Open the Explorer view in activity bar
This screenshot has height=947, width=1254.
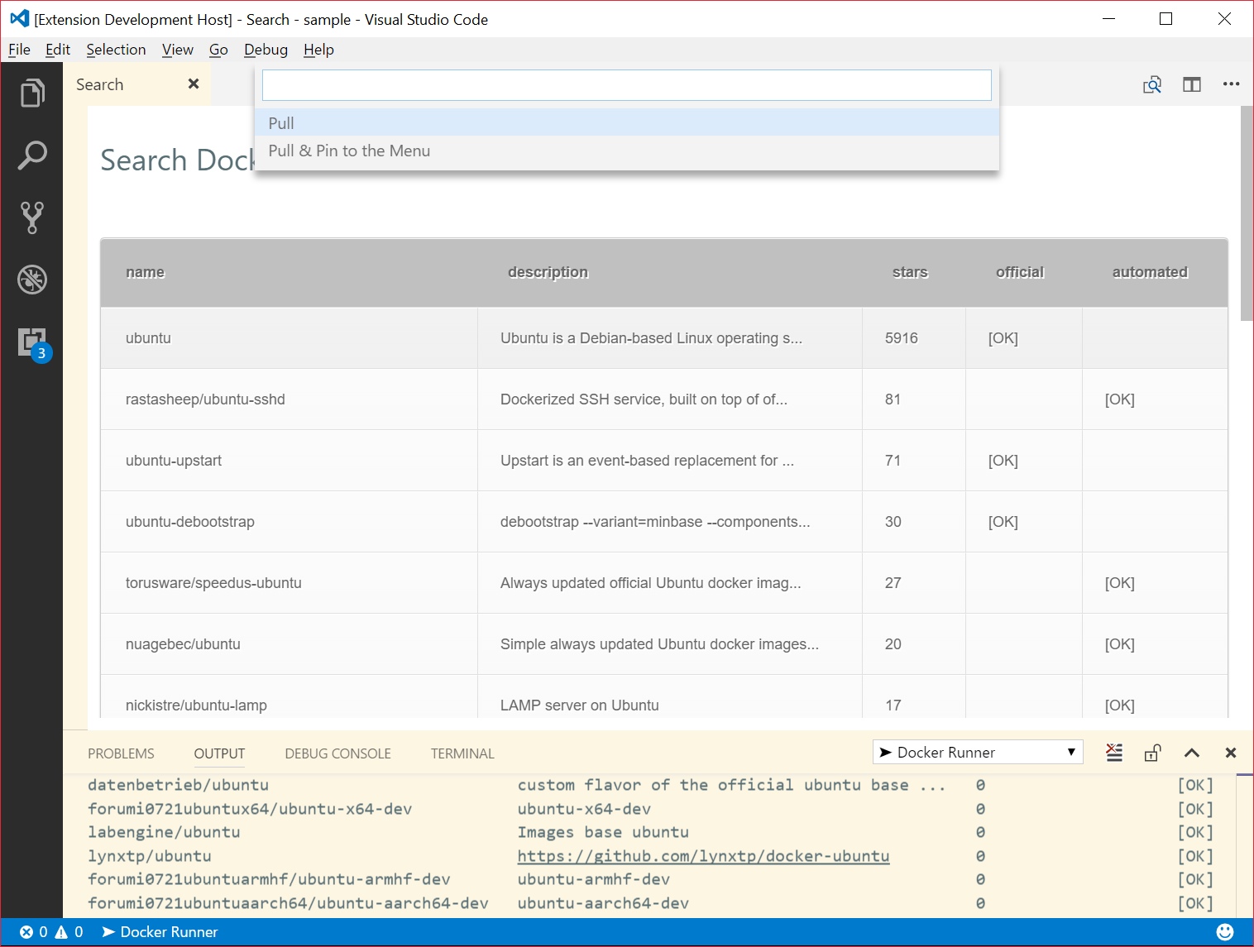click(x=31, y=93)
